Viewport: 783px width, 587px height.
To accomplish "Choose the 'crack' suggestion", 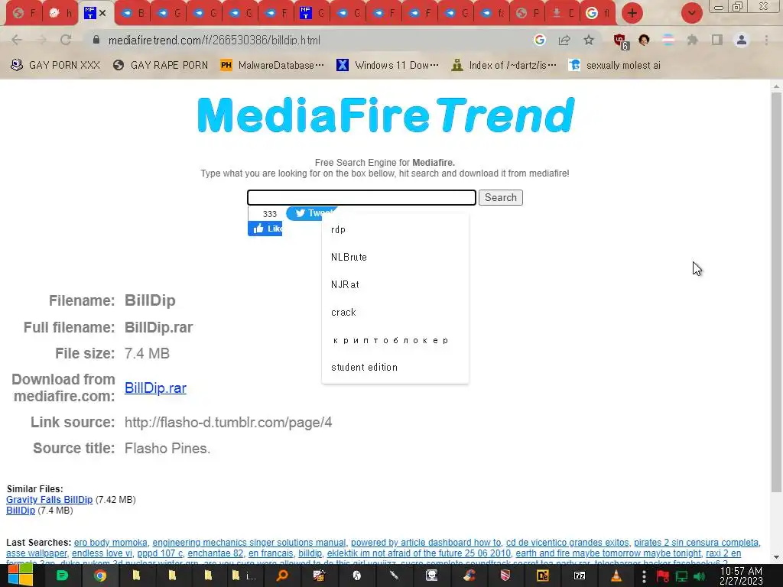I will tap(395, 312).
